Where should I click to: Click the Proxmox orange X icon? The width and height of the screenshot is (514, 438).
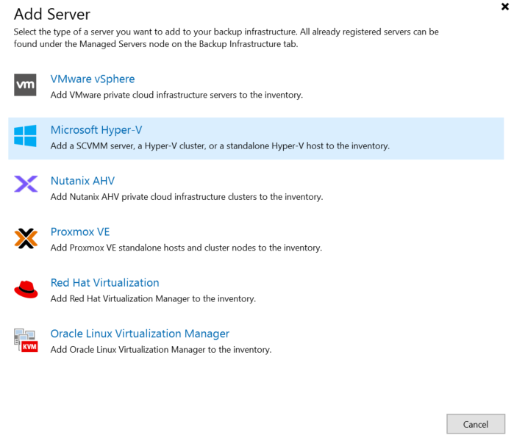(26, 238)
